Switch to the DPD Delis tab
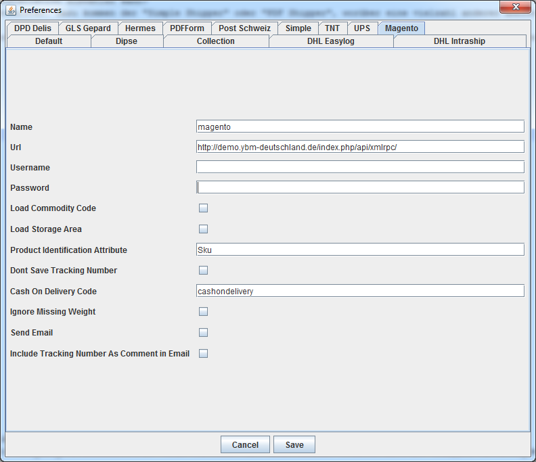This screenshot has height=462, width=536. pyautogui.click(x=32, y=28)
